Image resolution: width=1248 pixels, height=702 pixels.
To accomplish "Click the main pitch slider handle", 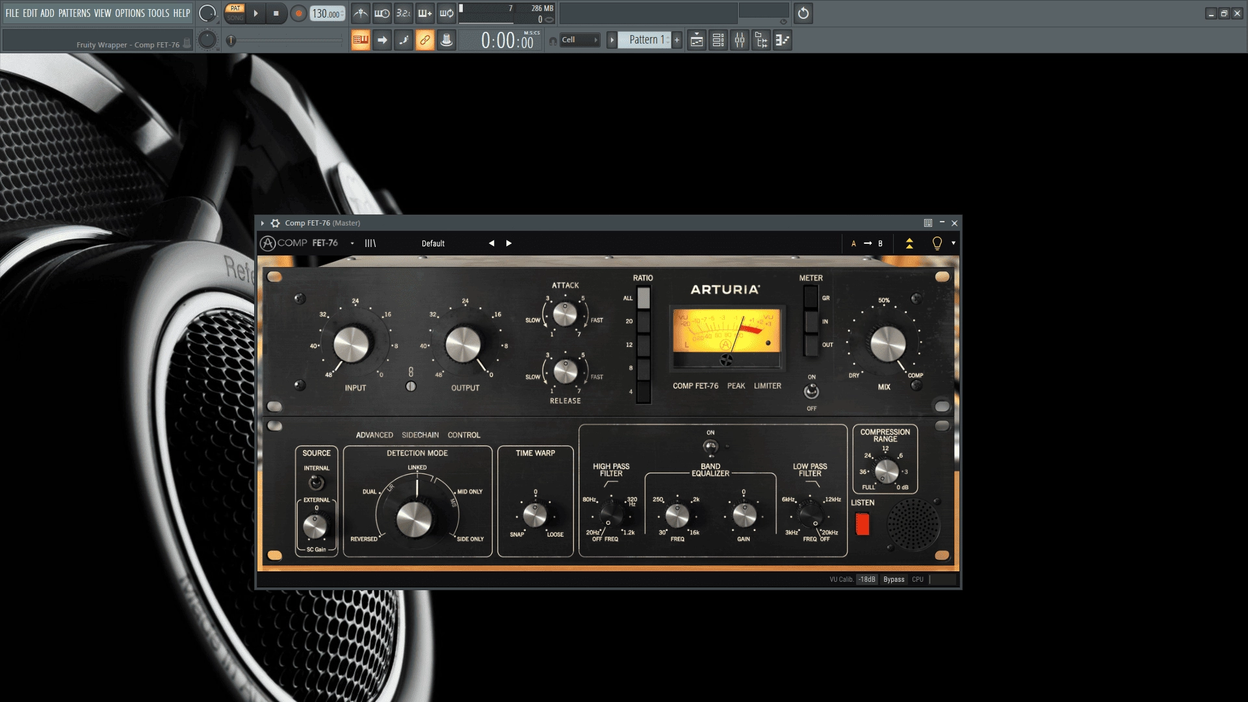I will (231, 40).
